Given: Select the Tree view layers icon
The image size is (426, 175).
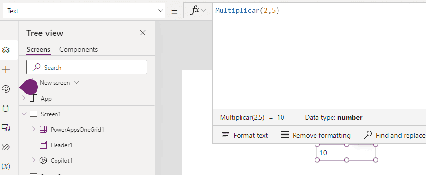Looking at the screenshot, I should [6, 50].
